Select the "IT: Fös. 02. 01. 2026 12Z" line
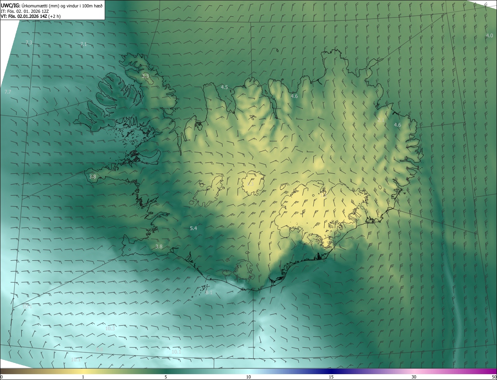This screenshot has width=497, height=380. tap(24, 11)
